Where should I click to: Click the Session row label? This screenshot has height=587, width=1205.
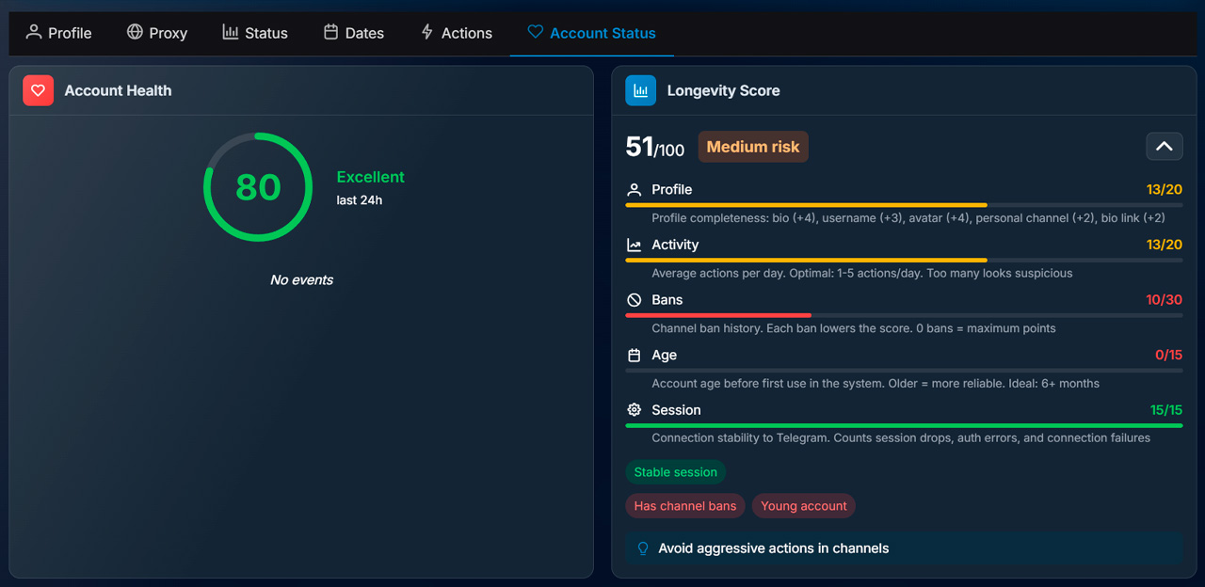[x=676, y=410]
